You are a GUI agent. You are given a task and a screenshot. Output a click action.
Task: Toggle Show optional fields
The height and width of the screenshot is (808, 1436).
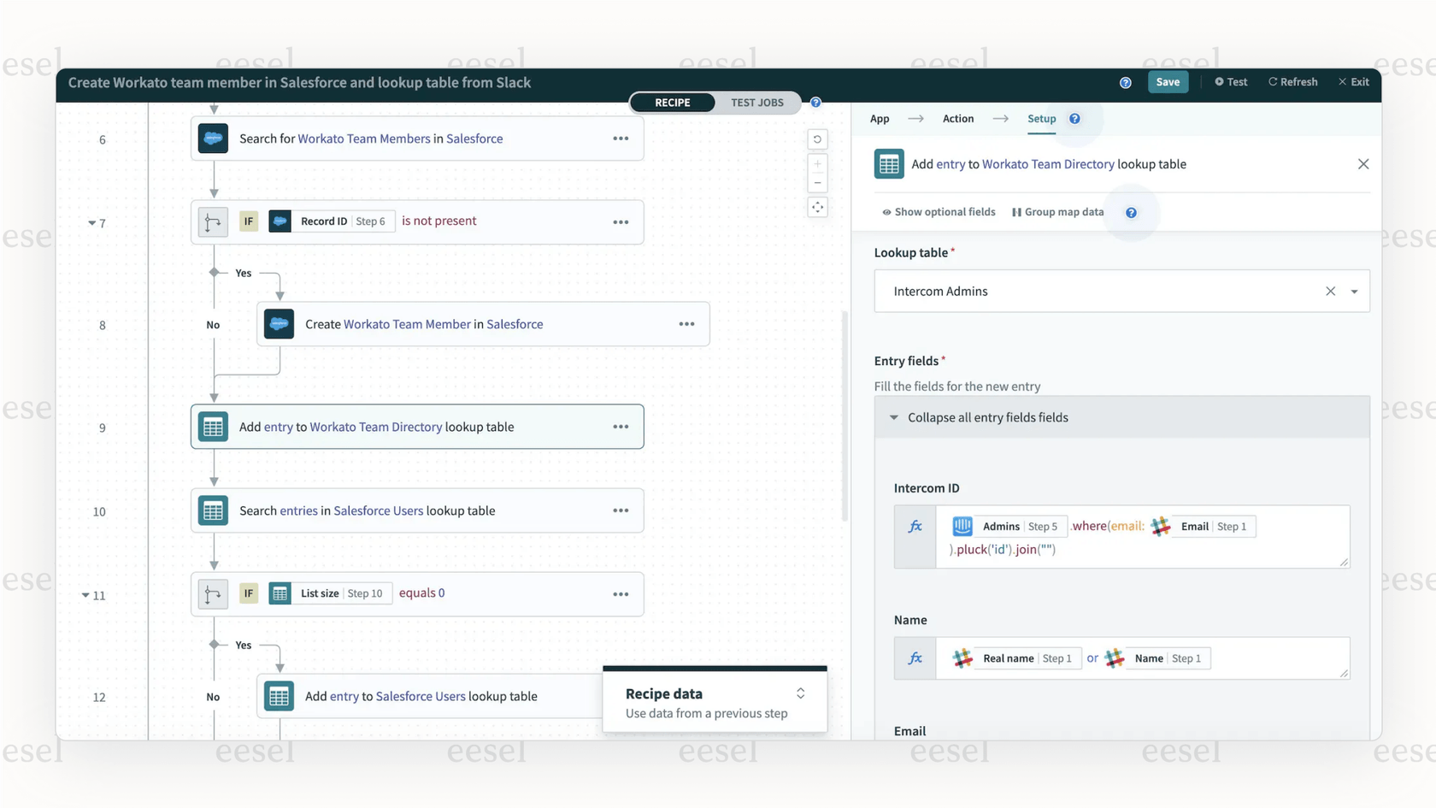[939, 211]
